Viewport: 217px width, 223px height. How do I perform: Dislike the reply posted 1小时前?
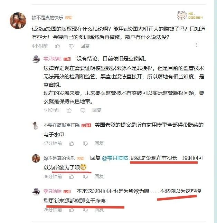pyautogui.click(x=83, y=110)
